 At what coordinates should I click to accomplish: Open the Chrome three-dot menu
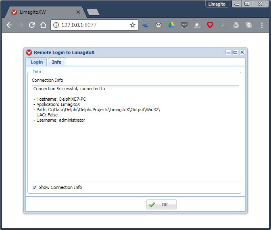click(x=262, y=25)
